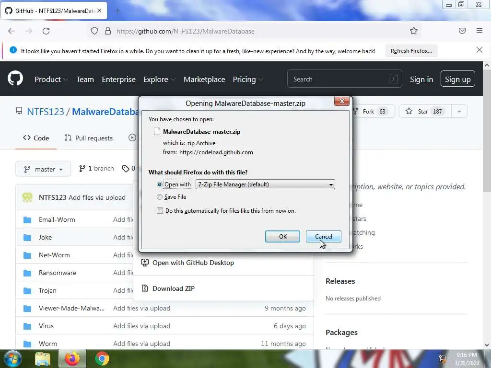Open Windows Explorer from the taskbar
The image size is (491, 368).
coord(43,359)
